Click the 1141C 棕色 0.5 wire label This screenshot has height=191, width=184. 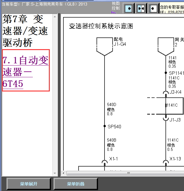(173, 145)
